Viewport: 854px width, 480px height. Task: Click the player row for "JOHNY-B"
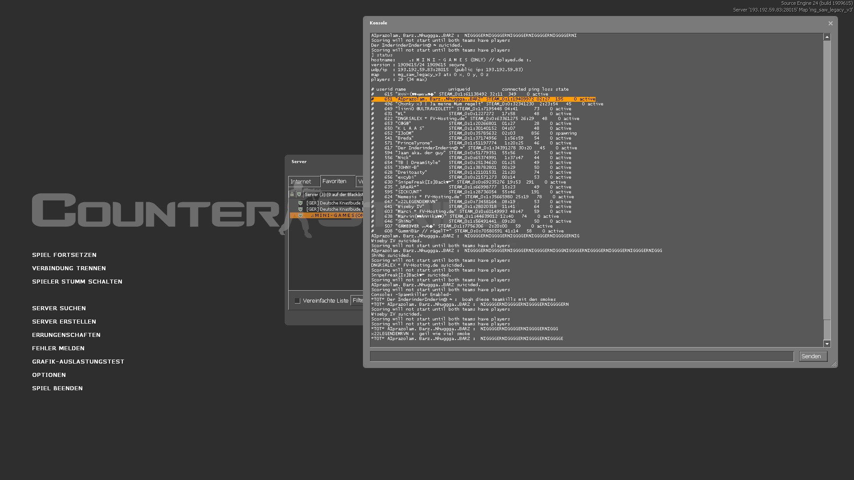471,168
